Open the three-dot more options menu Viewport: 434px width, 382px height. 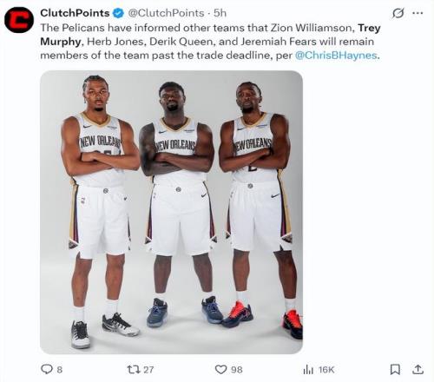coord(418,13)
